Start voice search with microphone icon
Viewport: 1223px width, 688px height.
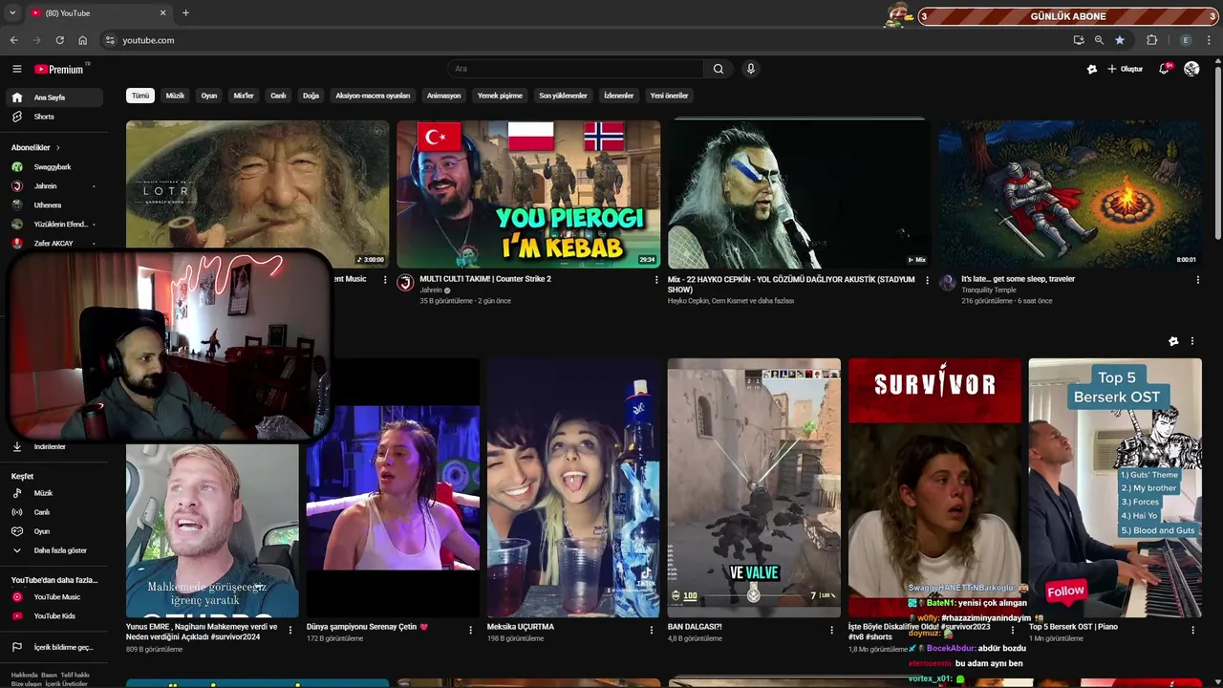[x=751, y=69]
